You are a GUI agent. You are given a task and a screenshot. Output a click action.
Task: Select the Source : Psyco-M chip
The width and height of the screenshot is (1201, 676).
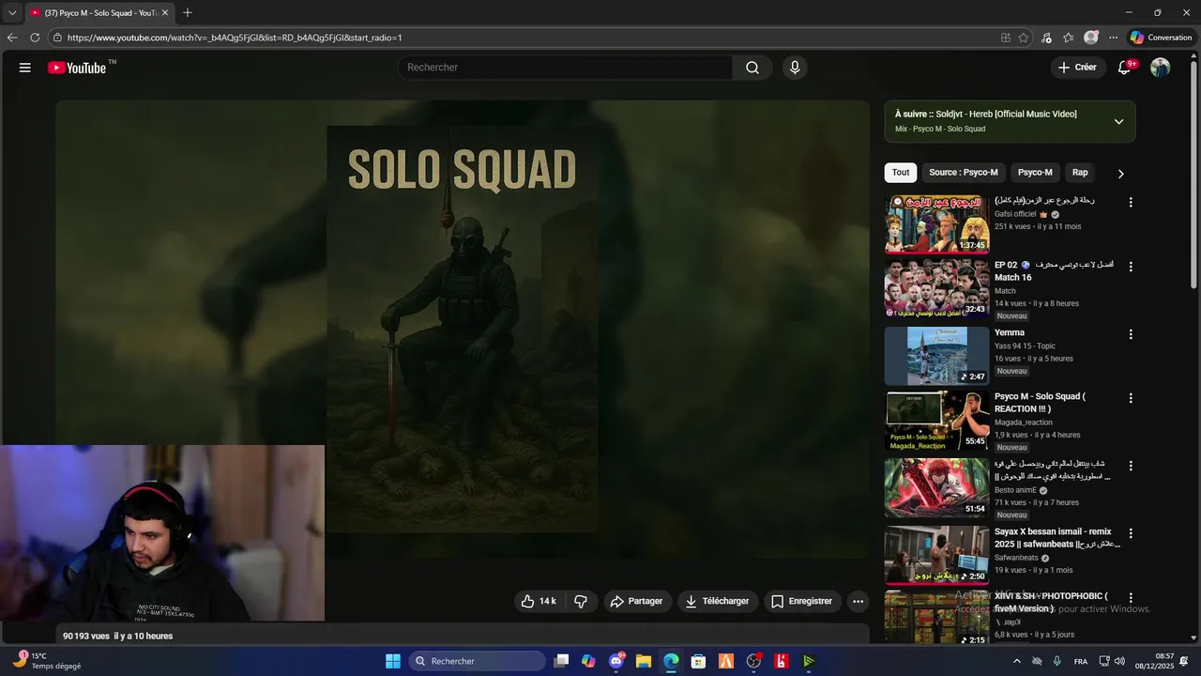click(964, 173)
